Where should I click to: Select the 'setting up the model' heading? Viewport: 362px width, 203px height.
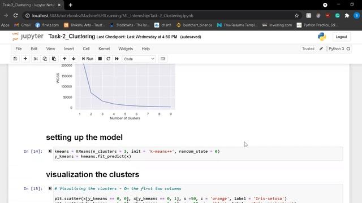pos(84,137)
